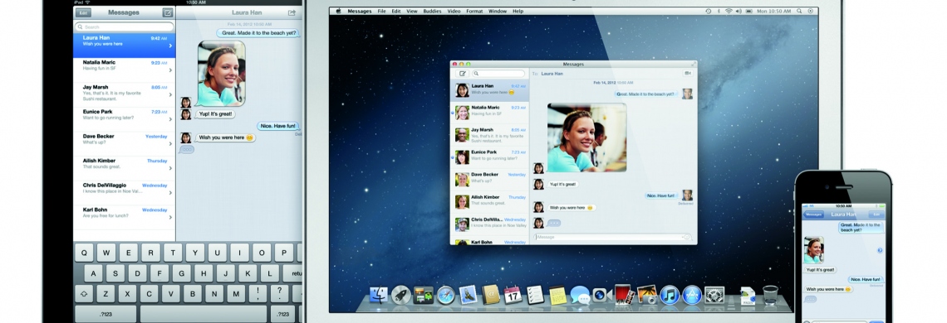947x323 pixels.
Task: Tap space bar on iPad keyboard
Action: [x=203, y=314]
